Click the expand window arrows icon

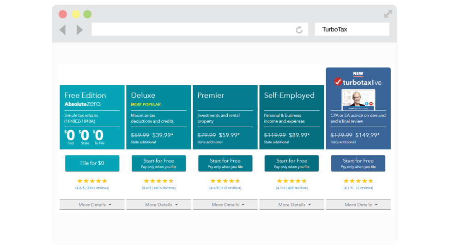coord(388,14)
